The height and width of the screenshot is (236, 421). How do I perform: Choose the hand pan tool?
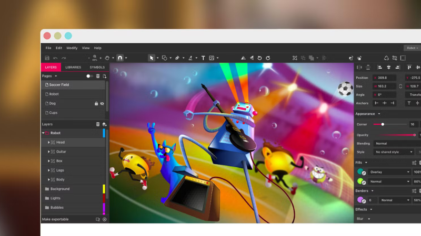107,58
